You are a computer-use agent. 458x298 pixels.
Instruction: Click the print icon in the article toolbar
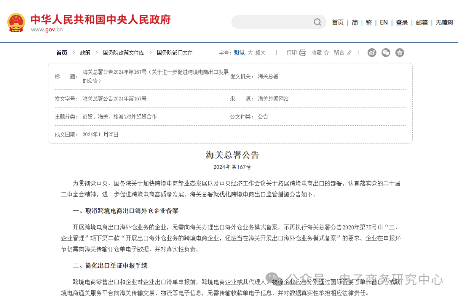point(302,52)
